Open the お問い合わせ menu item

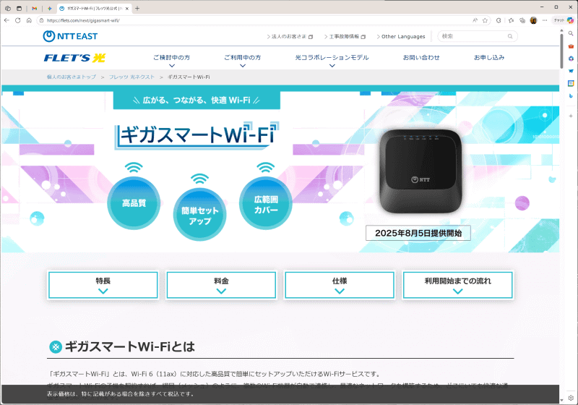(x=421, y=58)
